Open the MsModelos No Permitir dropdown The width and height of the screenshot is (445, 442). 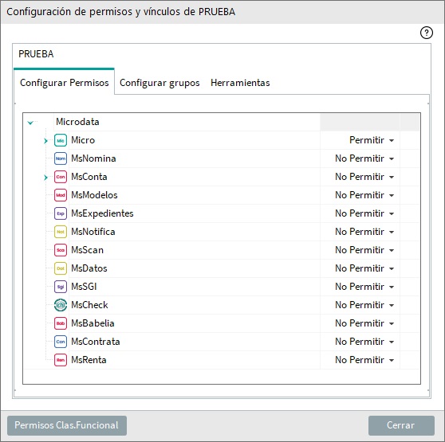point(364,195)
